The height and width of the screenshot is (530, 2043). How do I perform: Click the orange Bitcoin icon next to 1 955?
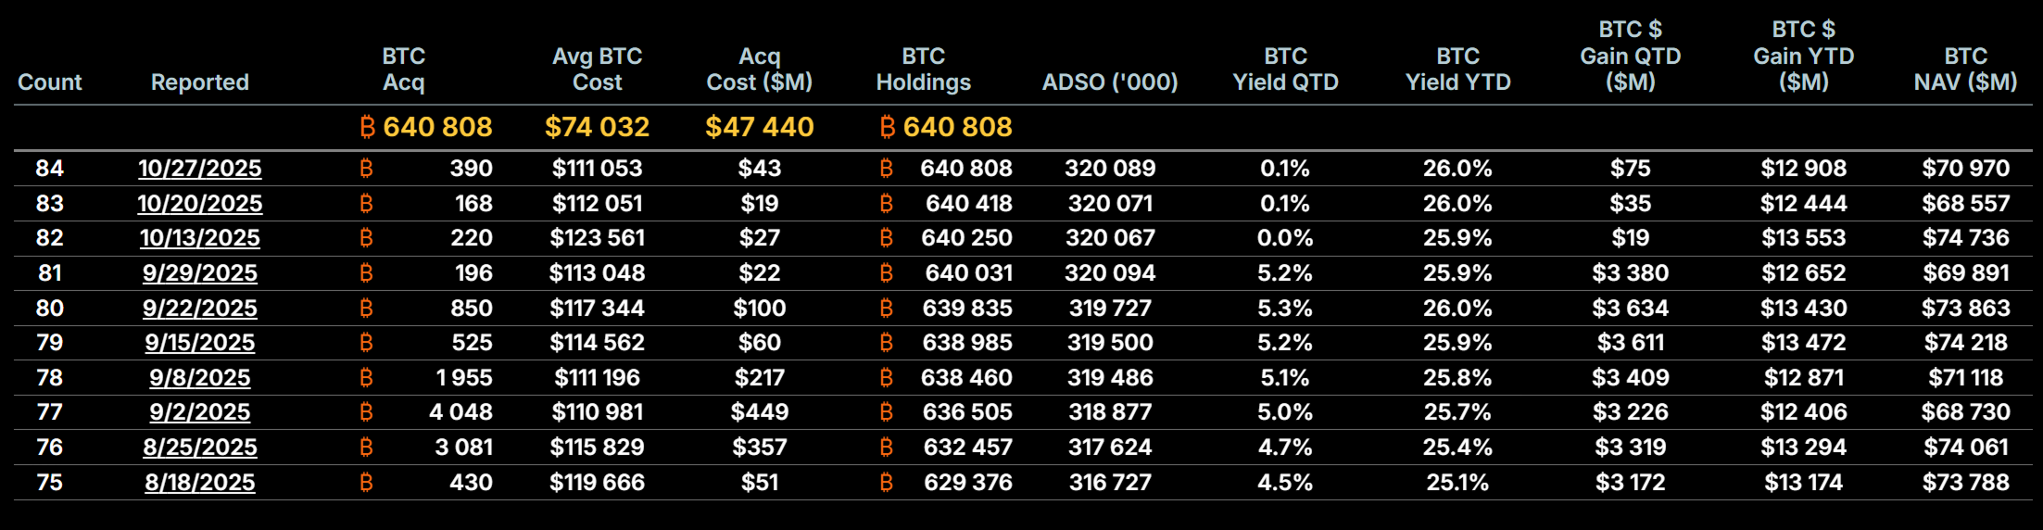[366, 378]
